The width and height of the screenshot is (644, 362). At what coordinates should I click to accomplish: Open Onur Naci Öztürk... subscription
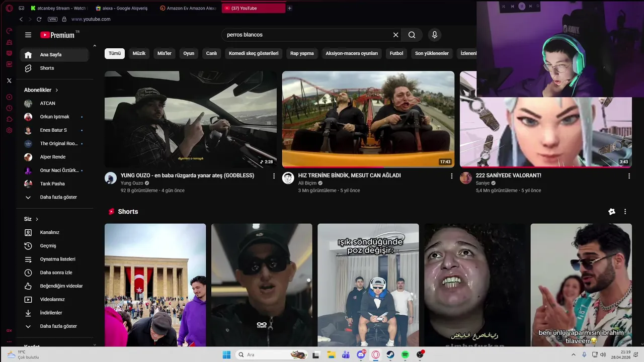click(55, 170)
